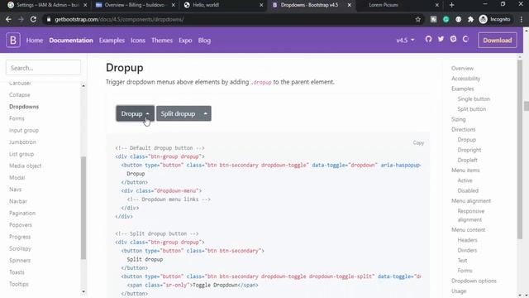529x298 pixels.
Task: Focus the docs Search field
Action: tap(43, 68)
